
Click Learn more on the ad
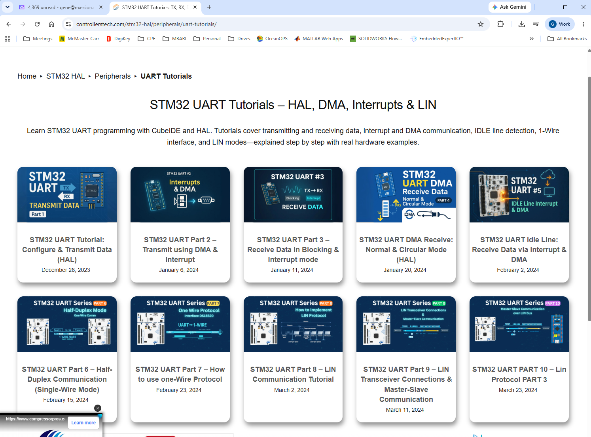83,423
